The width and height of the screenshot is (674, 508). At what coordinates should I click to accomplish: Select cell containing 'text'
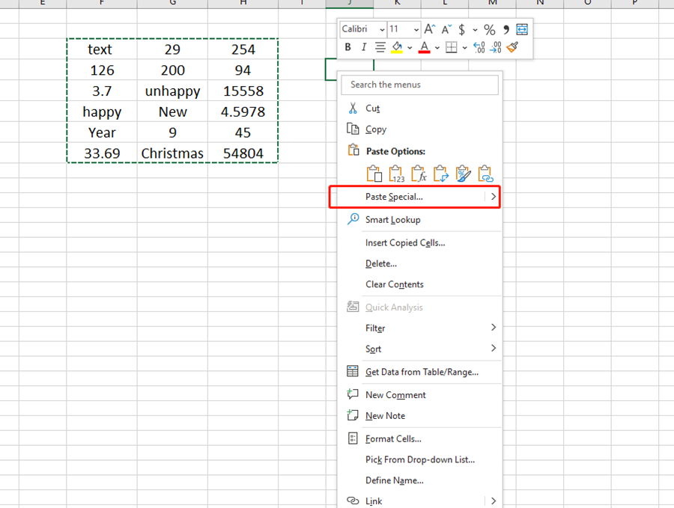102,49
